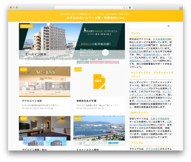Follow the オンラインダイエット コーチング link
The image size is (191, 162).
point(151,93)
